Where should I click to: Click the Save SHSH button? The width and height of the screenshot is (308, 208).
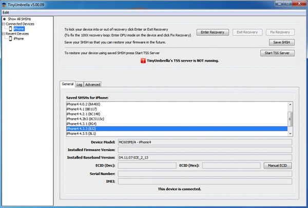tap(282, 43)
